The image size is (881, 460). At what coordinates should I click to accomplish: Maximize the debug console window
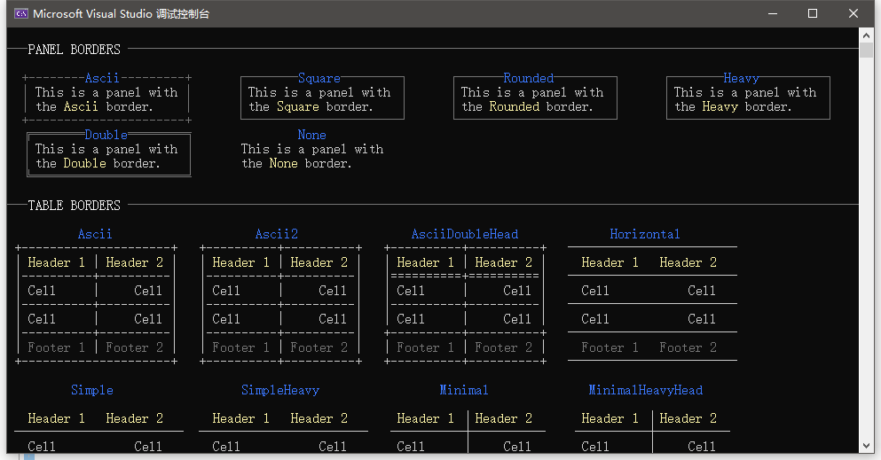813,13
